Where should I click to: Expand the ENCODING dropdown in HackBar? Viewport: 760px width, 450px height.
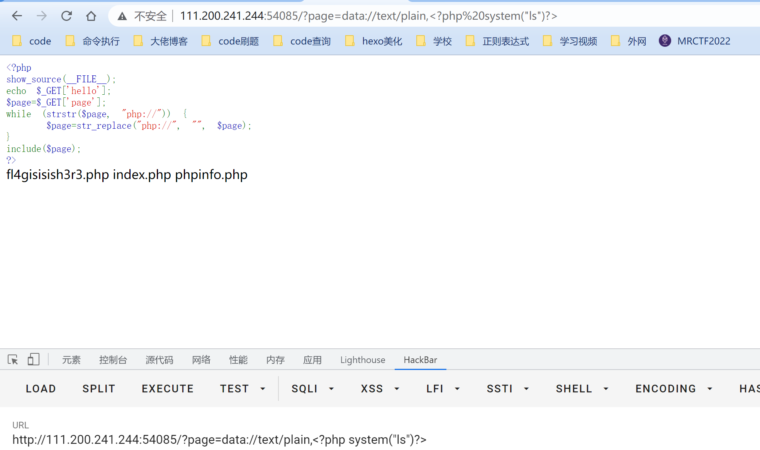click(674, 389)
